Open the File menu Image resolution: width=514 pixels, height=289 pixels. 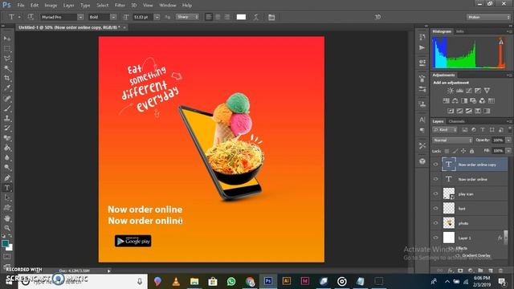click(21, 6)
